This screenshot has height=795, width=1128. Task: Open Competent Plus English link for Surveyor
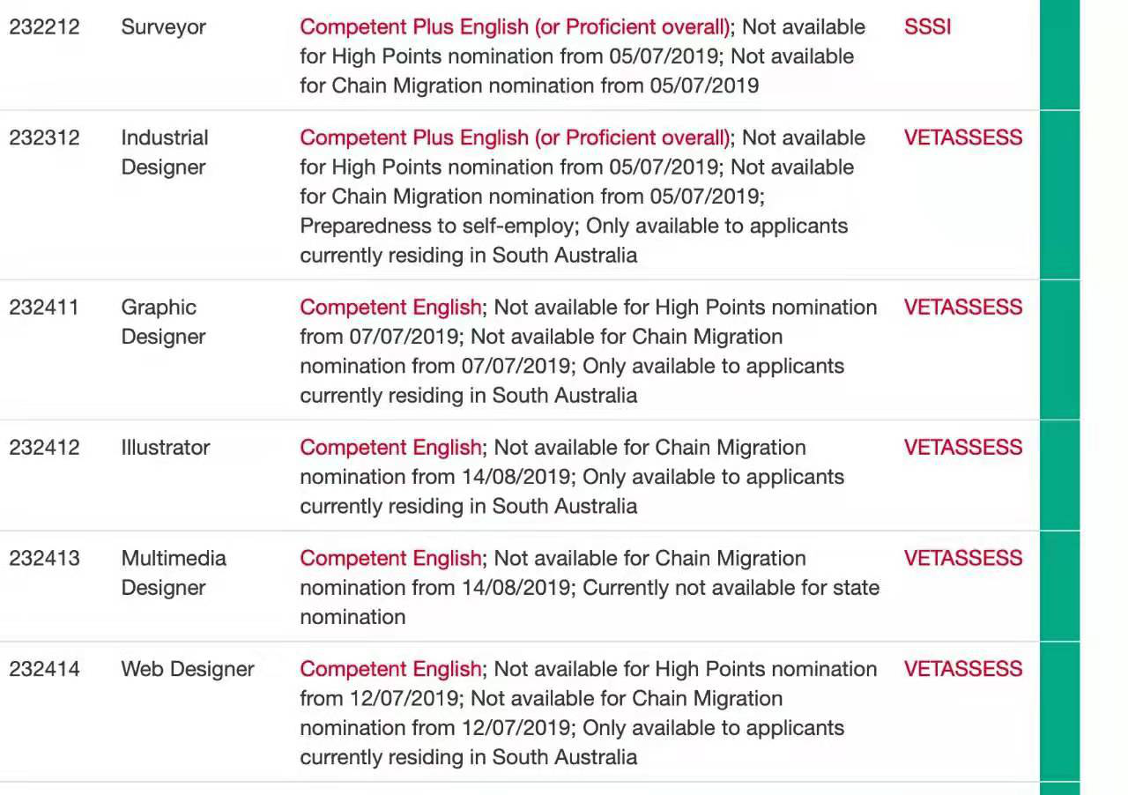[x=515, y=27]
